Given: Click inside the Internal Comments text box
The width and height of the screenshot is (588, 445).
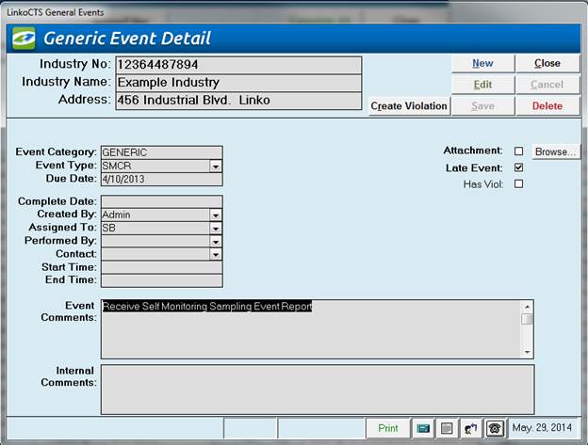Looking at the screenshot, I should (317, 389).
